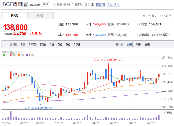
Task: Click the 코스피 market badge
Action: pos(46,4)
